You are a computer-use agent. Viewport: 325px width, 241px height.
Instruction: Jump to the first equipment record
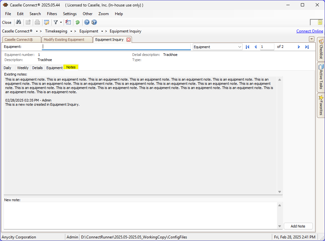(x=247, y=47)
